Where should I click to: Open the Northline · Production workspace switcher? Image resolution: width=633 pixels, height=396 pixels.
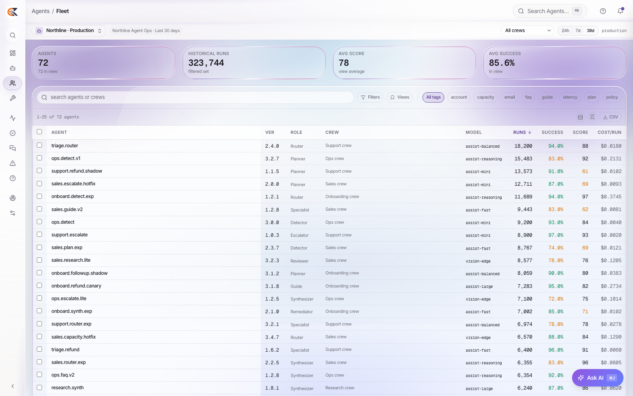[x=69, y=30]
